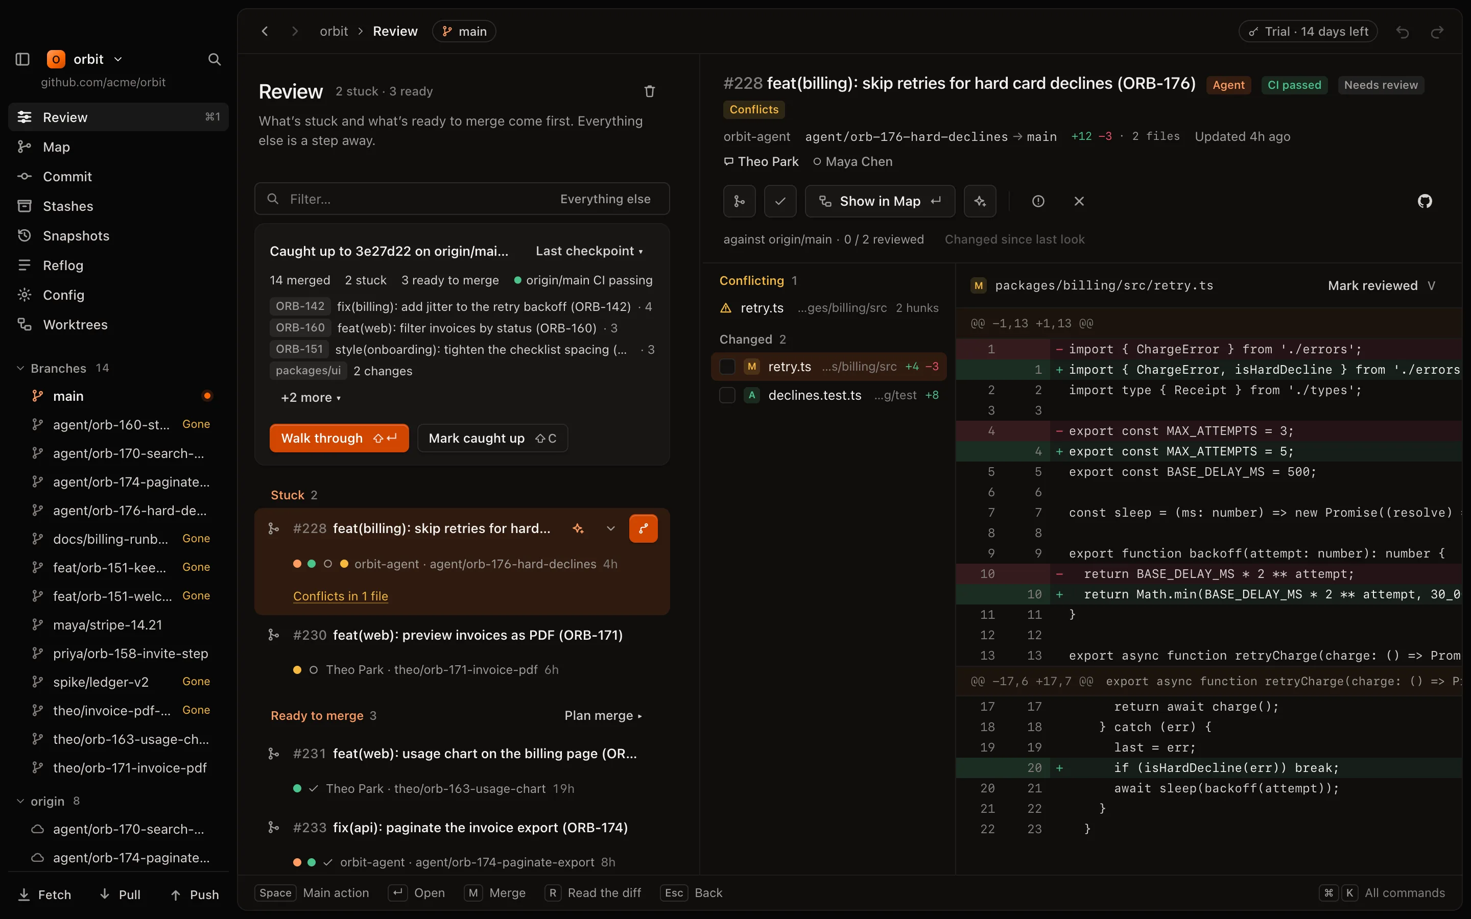This screenshot has height=919, width=1471.
Task: Click the clock snooze icon in PR toolbar
Action: 1038,201
